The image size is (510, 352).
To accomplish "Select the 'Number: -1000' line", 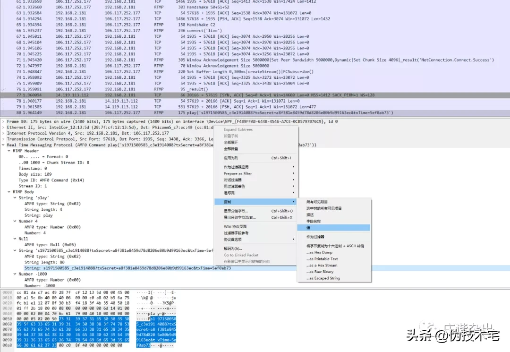I will [x=40, y=285].
